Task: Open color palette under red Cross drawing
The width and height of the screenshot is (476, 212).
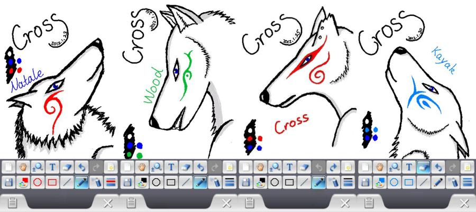Action: tap(261, 182)
